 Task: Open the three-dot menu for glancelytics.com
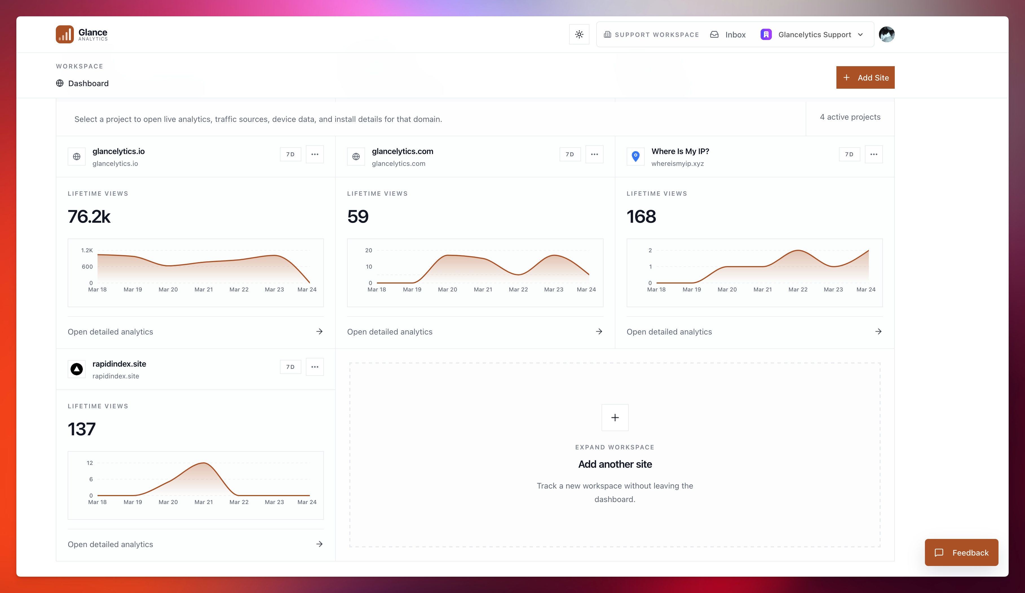tap(594, 154)
